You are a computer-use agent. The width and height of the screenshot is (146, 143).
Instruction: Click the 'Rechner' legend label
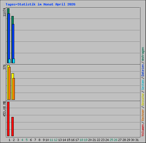tap(143, 115)
